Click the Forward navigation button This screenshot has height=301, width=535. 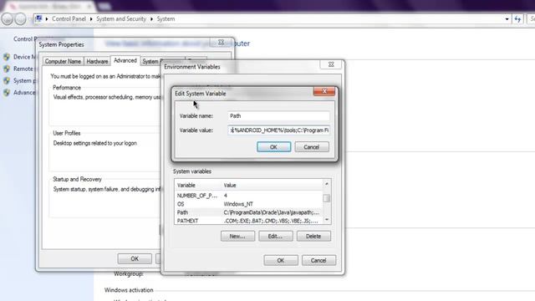(20, 19)
